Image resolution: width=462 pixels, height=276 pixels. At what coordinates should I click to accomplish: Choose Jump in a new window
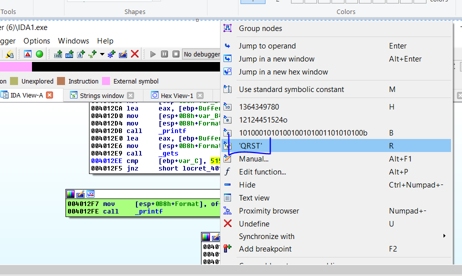[276, 59]
